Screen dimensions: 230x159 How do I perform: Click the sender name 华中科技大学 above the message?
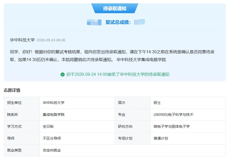[x=22, y=40]
